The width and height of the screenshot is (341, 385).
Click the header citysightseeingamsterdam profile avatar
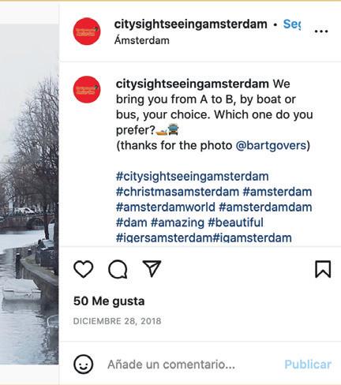pos(87,32)
